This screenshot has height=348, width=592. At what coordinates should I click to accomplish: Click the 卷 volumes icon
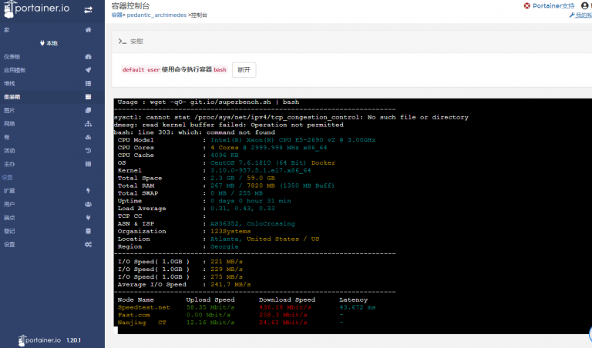(x=89, y=137)
